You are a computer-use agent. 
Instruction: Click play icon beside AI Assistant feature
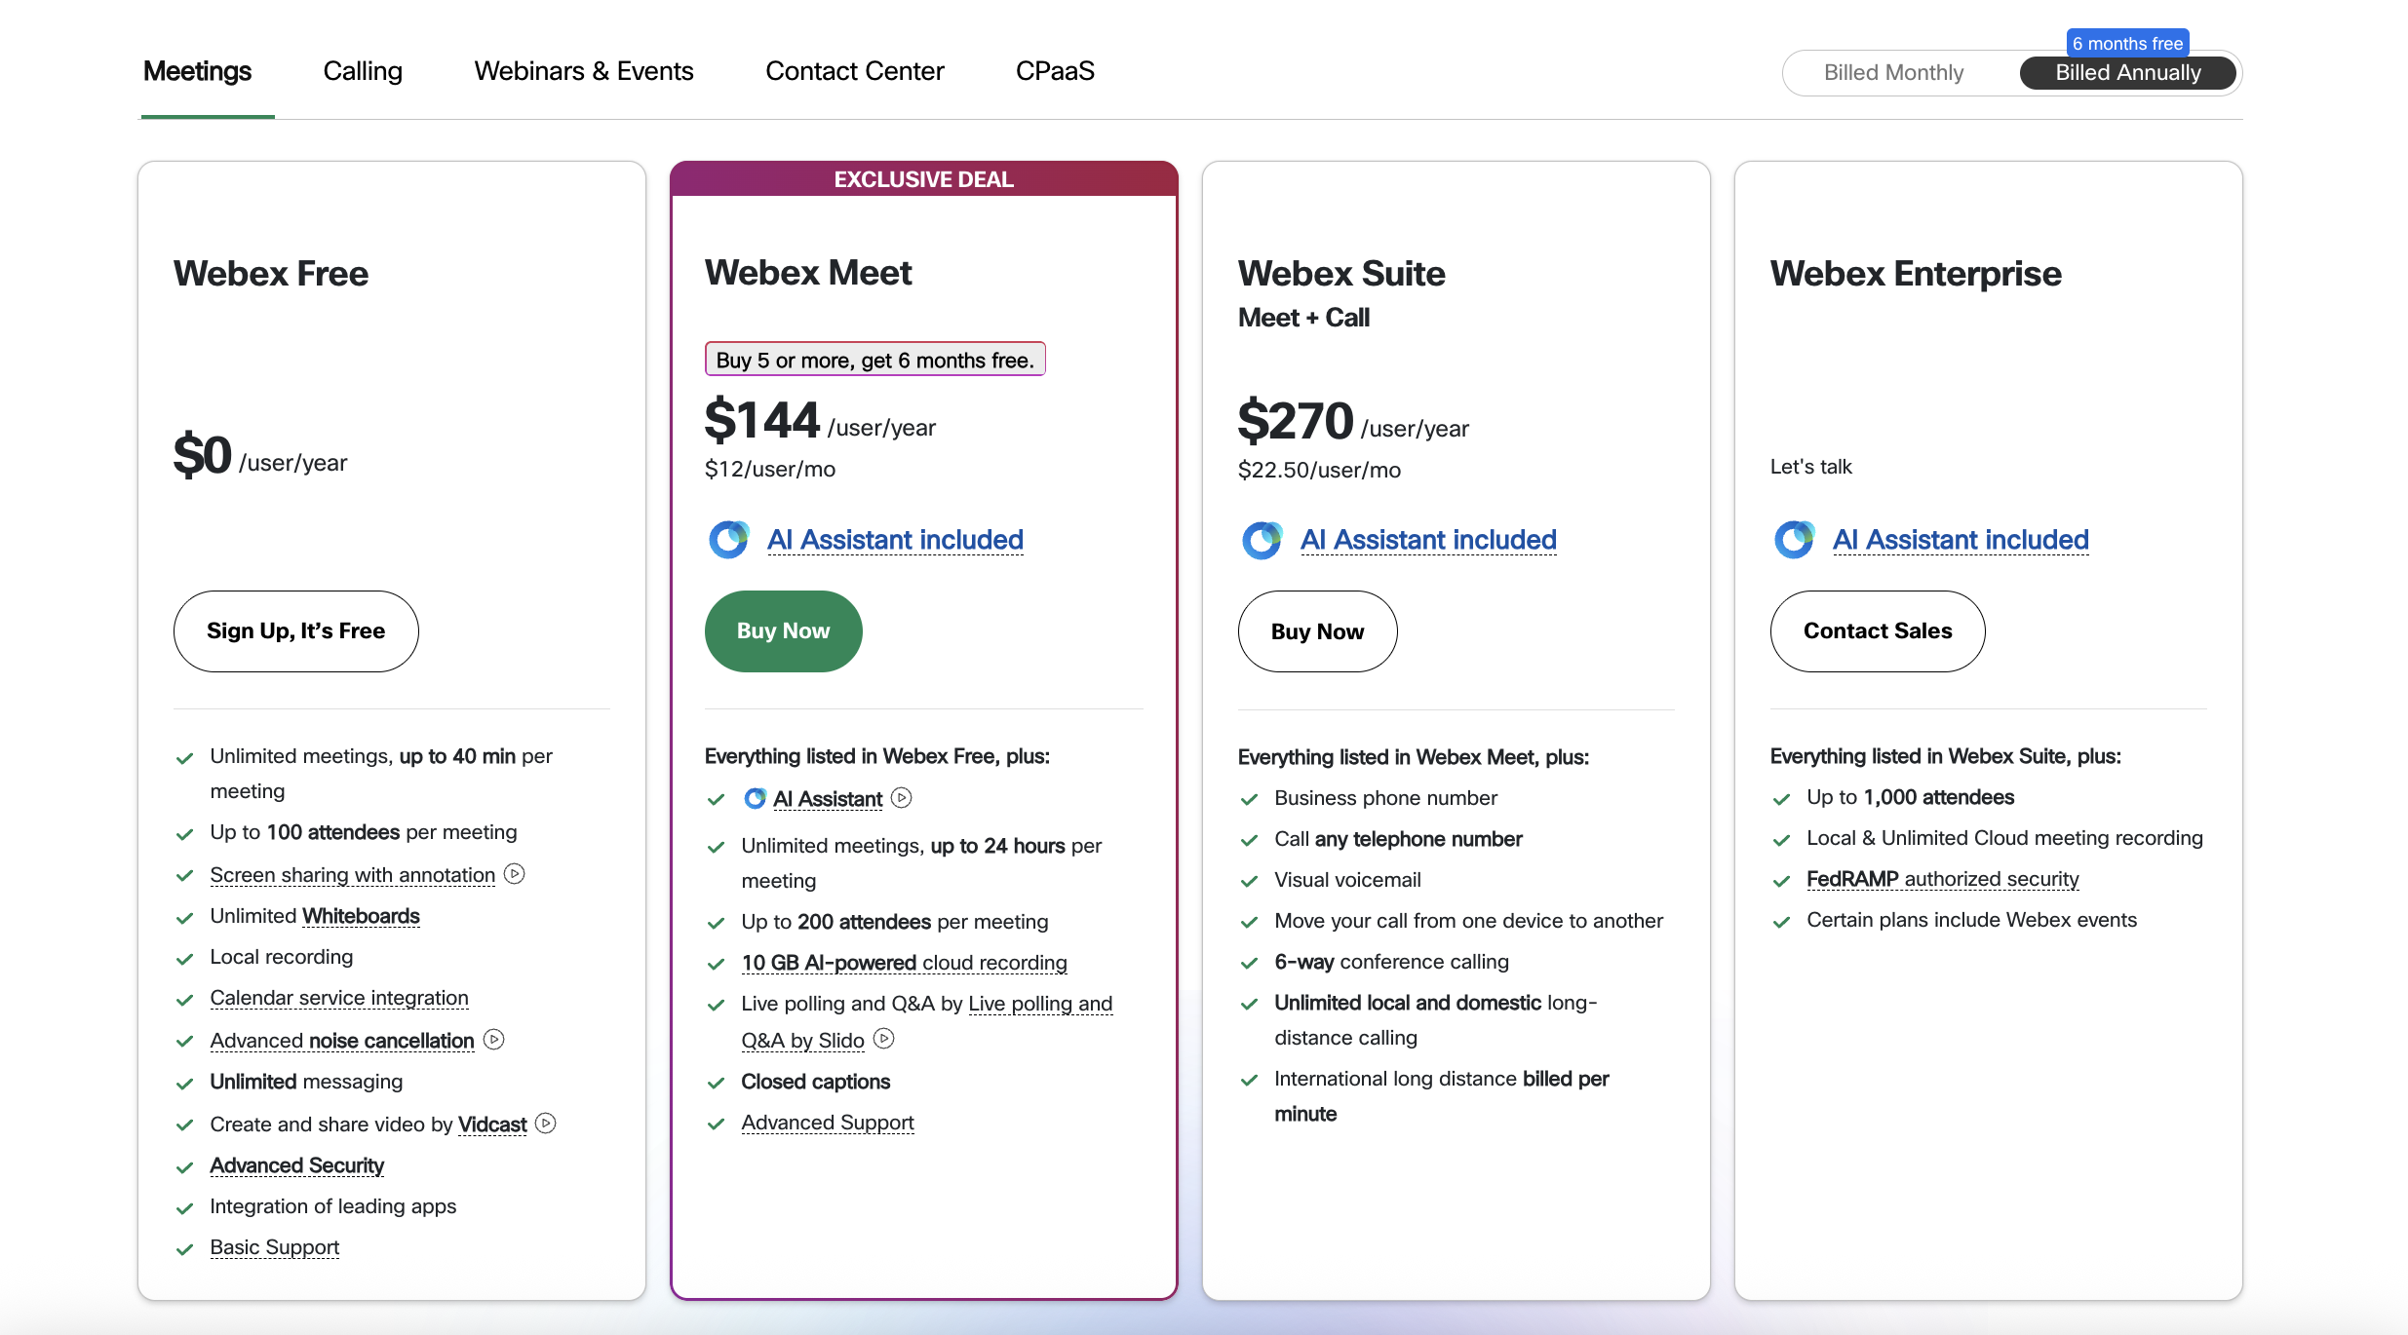(902, 798)
